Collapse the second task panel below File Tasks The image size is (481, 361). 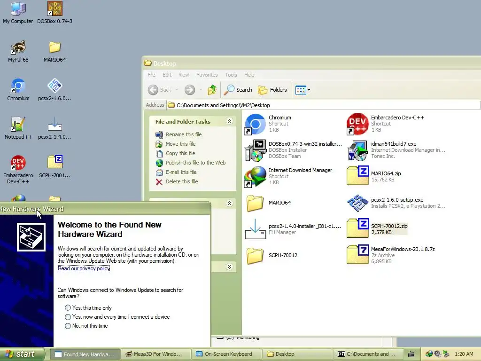tap(229, 203)
